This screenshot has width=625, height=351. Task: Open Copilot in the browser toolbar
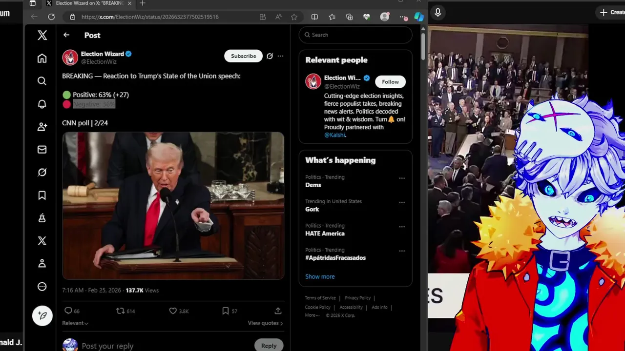coord(419,17)
